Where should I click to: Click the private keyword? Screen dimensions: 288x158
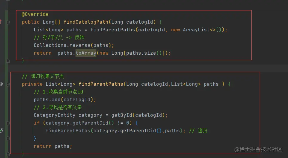coord(32,84)
